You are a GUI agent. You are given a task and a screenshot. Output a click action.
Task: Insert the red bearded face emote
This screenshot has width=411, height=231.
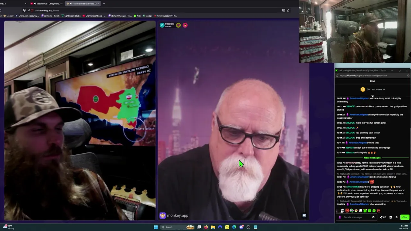tap(347, 211)
